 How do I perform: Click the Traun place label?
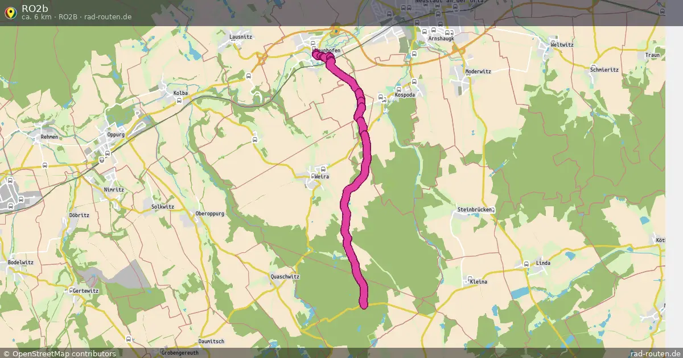pos(653,55)
